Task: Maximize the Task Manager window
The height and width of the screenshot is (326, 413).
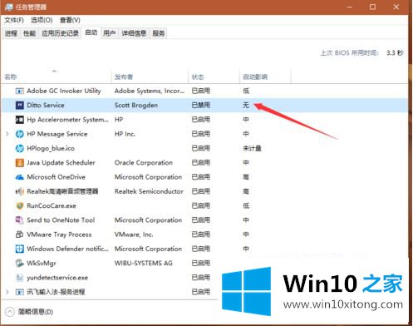Action: pos(372,7)
